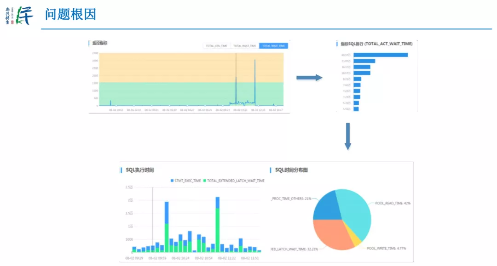The width and height of the screenshot is (497, 266).
Task: Click the "5000" y-axis label in SQL execution chart
Action: coord(129,239)
